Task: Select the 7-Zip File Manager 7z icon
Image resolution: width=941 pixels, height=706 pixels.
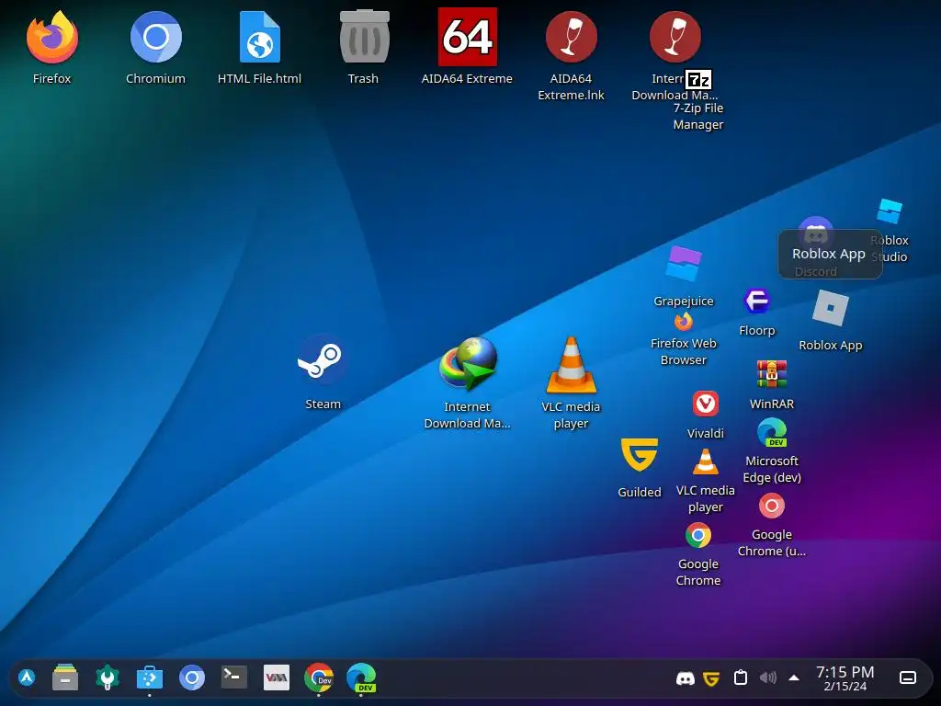Action: click(698, 79)
